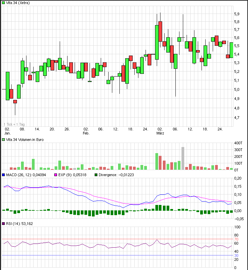Screen dimensions: 248x270
Task: Click the 'Vita 34 (Xetra)' chart title
Action: point(18,3)
